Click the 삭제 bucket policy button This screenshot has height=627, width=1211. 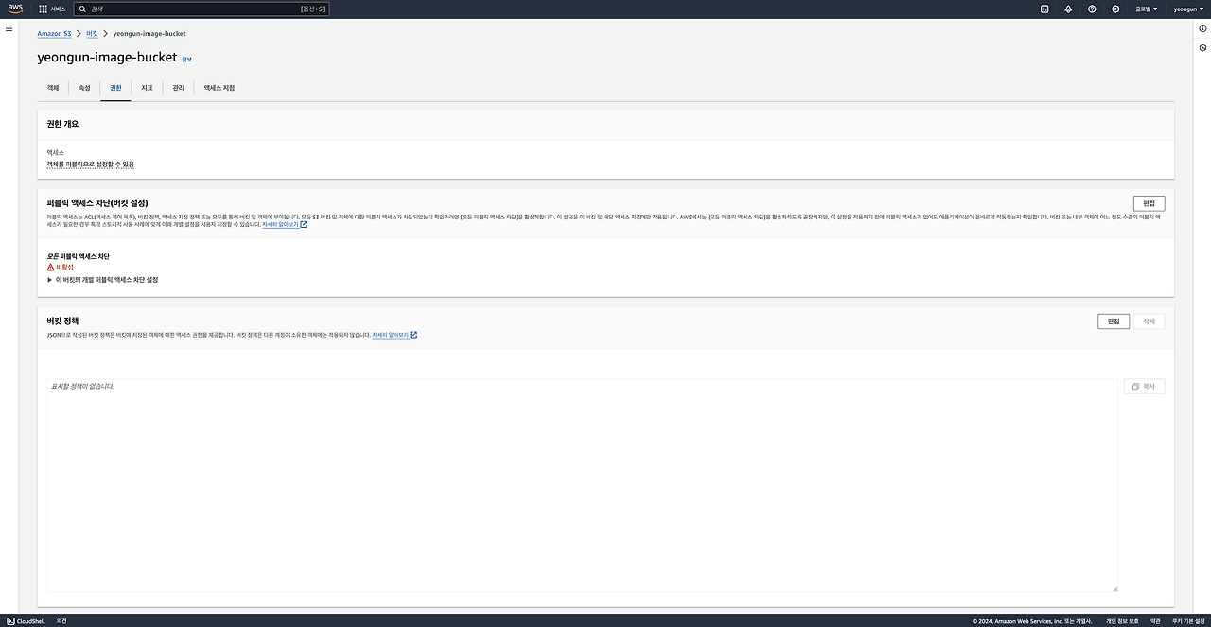click(x=1149, y=321)
